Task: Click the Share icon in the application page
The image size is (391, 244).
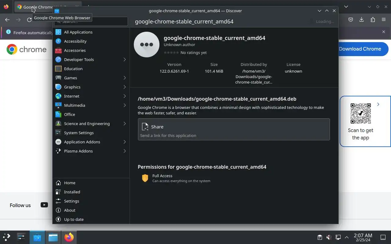Action: tap(145, 127)
